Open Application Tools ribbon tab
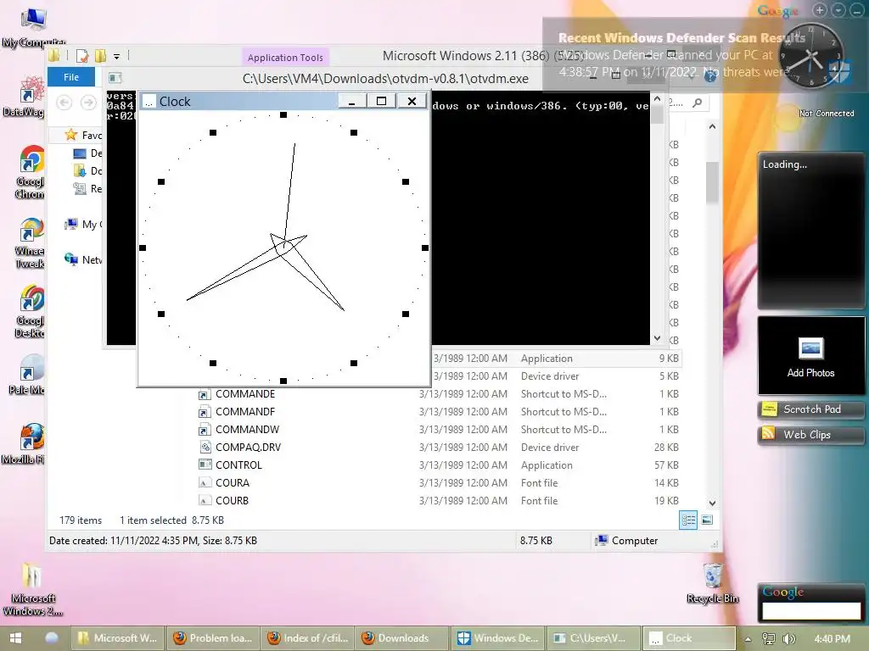The height and width of the screenshot is (651, 869). point(285,58)
